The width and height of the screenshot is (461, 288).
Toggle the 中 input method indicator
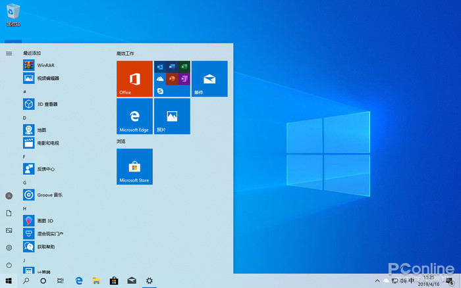click(x=411, y=281)
